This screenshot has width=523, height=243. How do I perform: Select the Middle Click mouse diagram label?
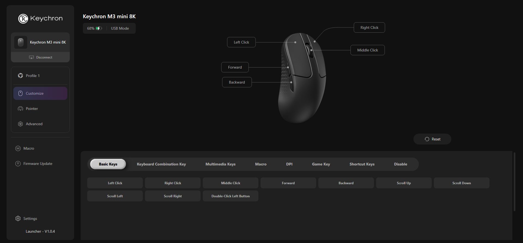coord(367,50)
